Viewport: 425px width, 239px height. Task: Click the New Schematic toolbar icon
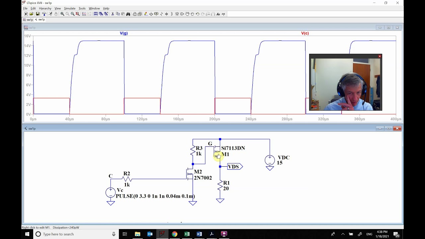[x=26, y=14]
